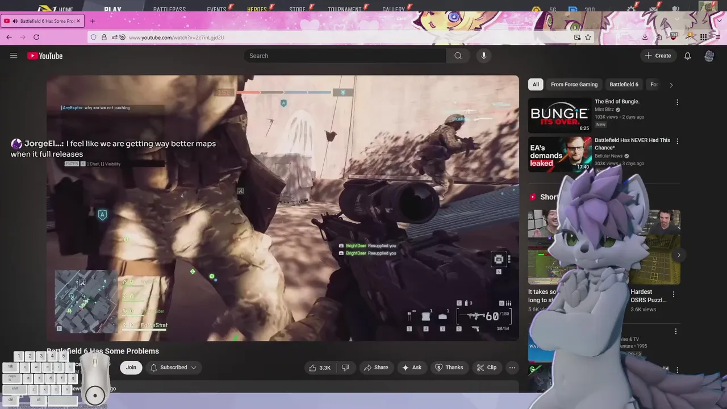Select the Battlefield 6 chip

pyautogui.click(x=624, y=85)
